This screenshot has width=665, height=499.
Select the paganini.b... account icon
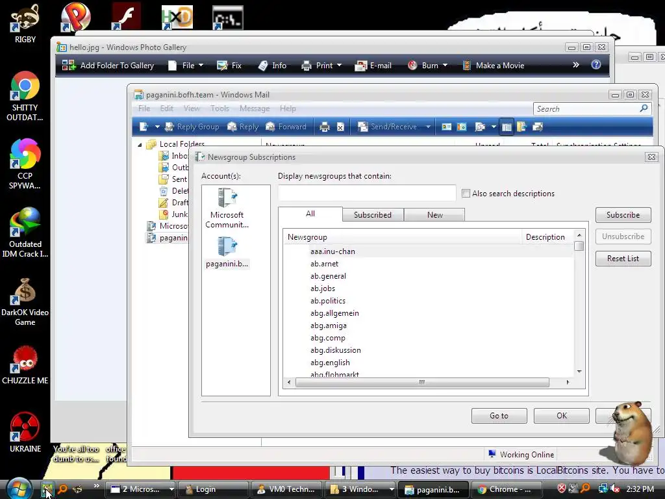pos(227,253)
